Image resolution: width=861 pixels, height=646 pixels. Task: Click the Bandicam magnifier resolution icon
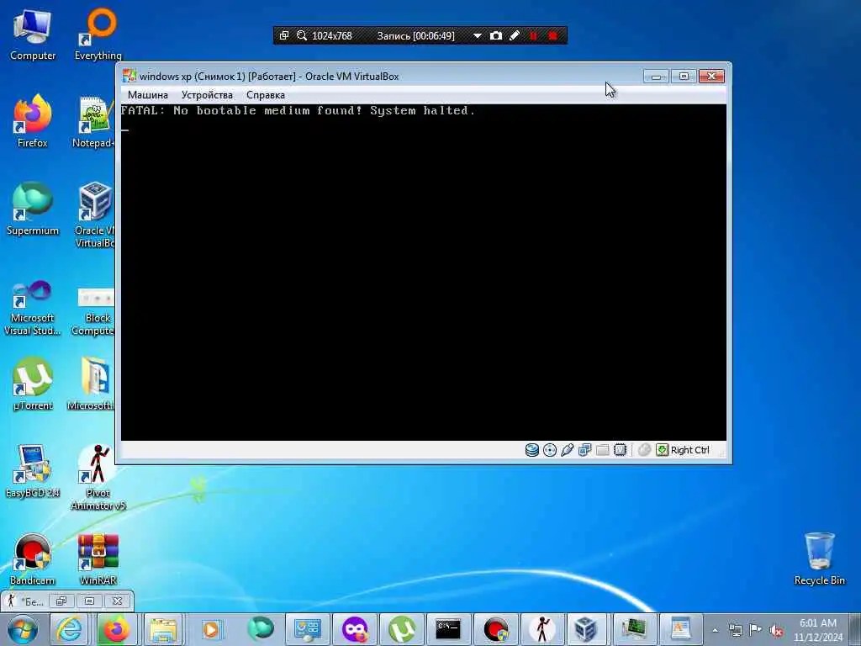pos(302,35)
